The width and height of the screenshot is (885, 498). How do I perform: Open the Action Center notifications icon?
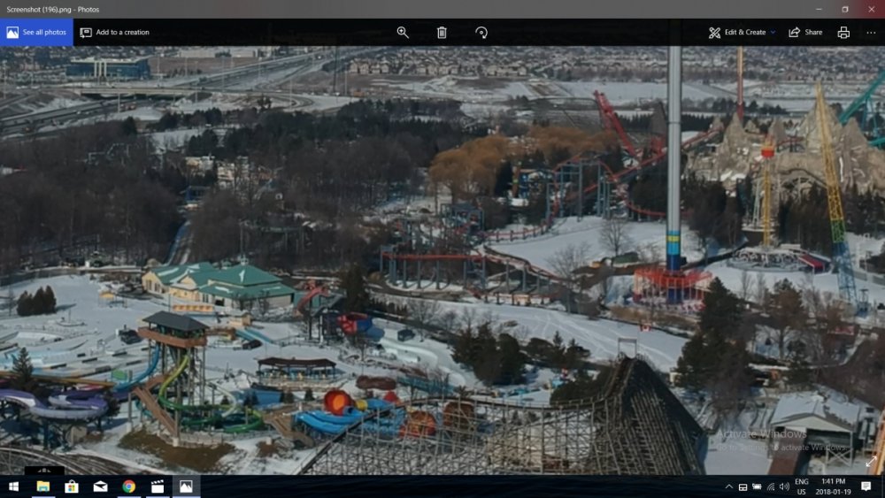[866, 487]
